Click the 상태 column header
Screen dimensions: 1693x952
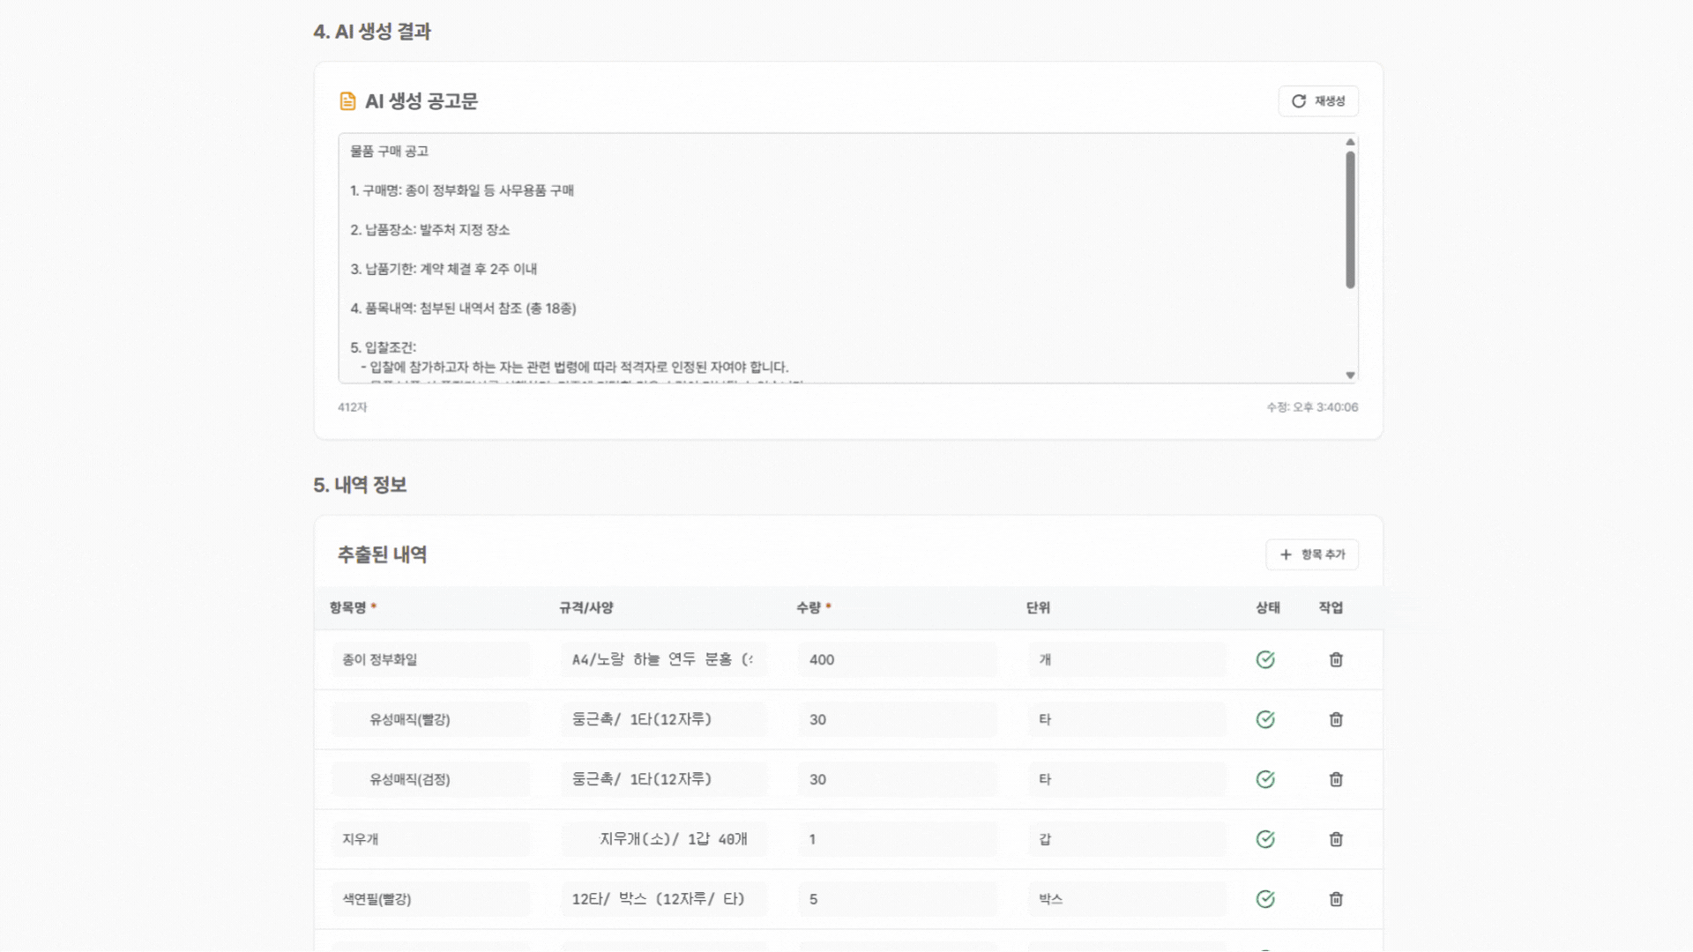pos(1268,607)
